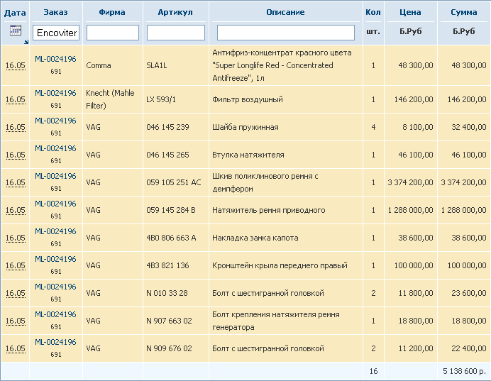Focus the Фирма filter input field

coord(113,33)
